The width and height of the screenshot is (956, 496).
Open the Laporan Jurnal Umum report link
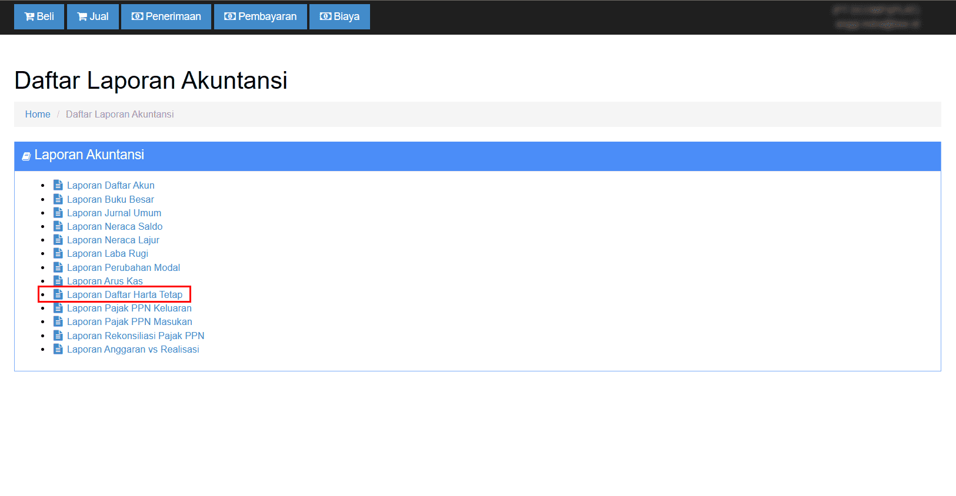(x=114, y=213)
